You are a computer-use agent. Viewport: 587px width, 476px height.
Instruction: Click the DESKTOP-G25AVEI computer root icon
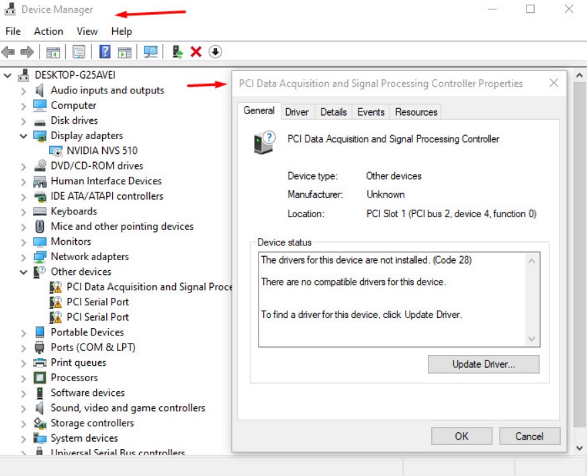(x=24, y=75)
